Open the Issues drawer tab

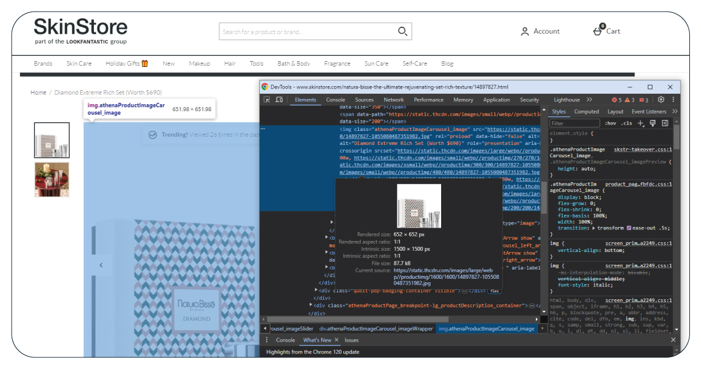pyautogui.click(x=351, y=340)
